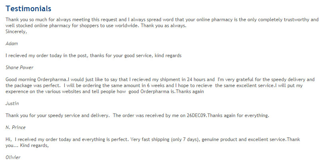Click the date 26DEC09
This screenshot has height=165, width=325.
[196, 115]
